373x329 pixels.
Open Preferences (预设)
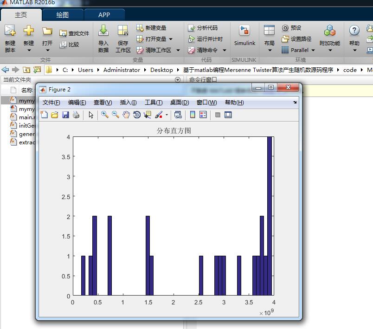(292, 28)
